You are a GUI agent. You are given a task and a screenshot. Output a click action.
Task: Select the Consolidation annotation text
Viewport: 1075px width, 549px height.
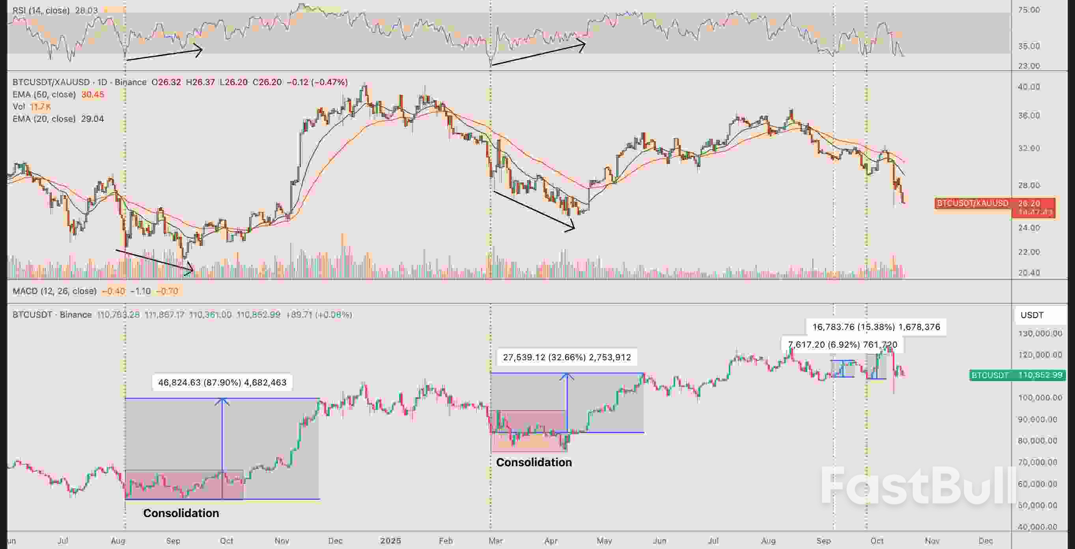click(x=181, y=513)
